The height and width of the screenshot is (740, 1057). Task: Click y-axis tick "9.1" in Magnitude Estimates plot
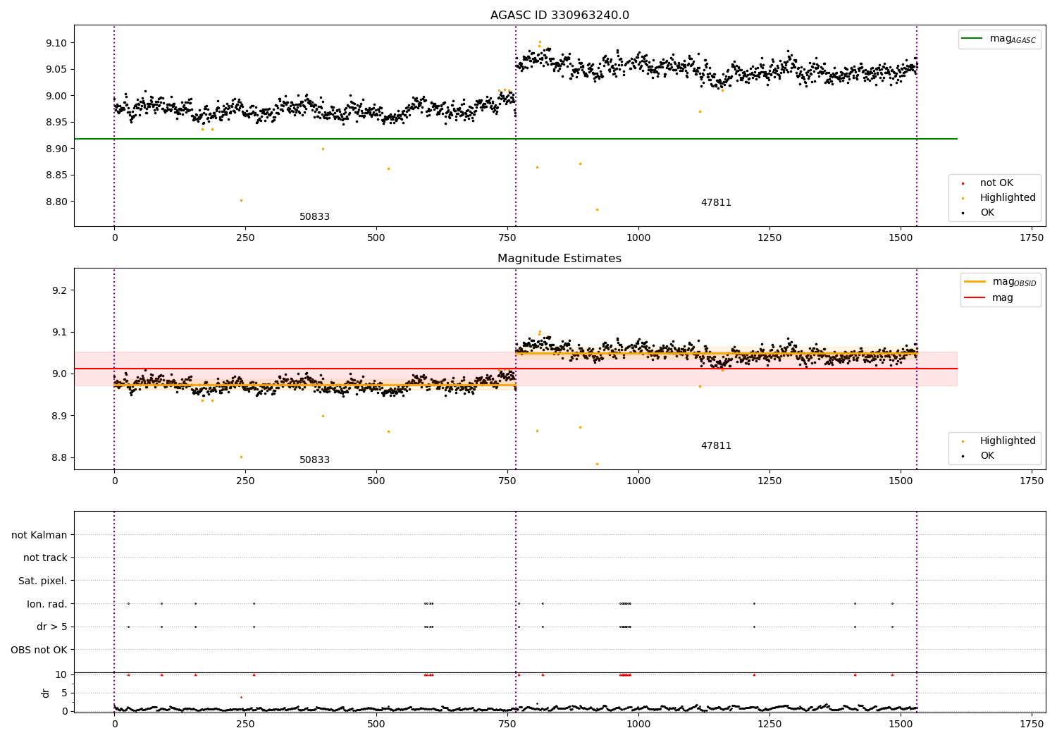point(59,332)
